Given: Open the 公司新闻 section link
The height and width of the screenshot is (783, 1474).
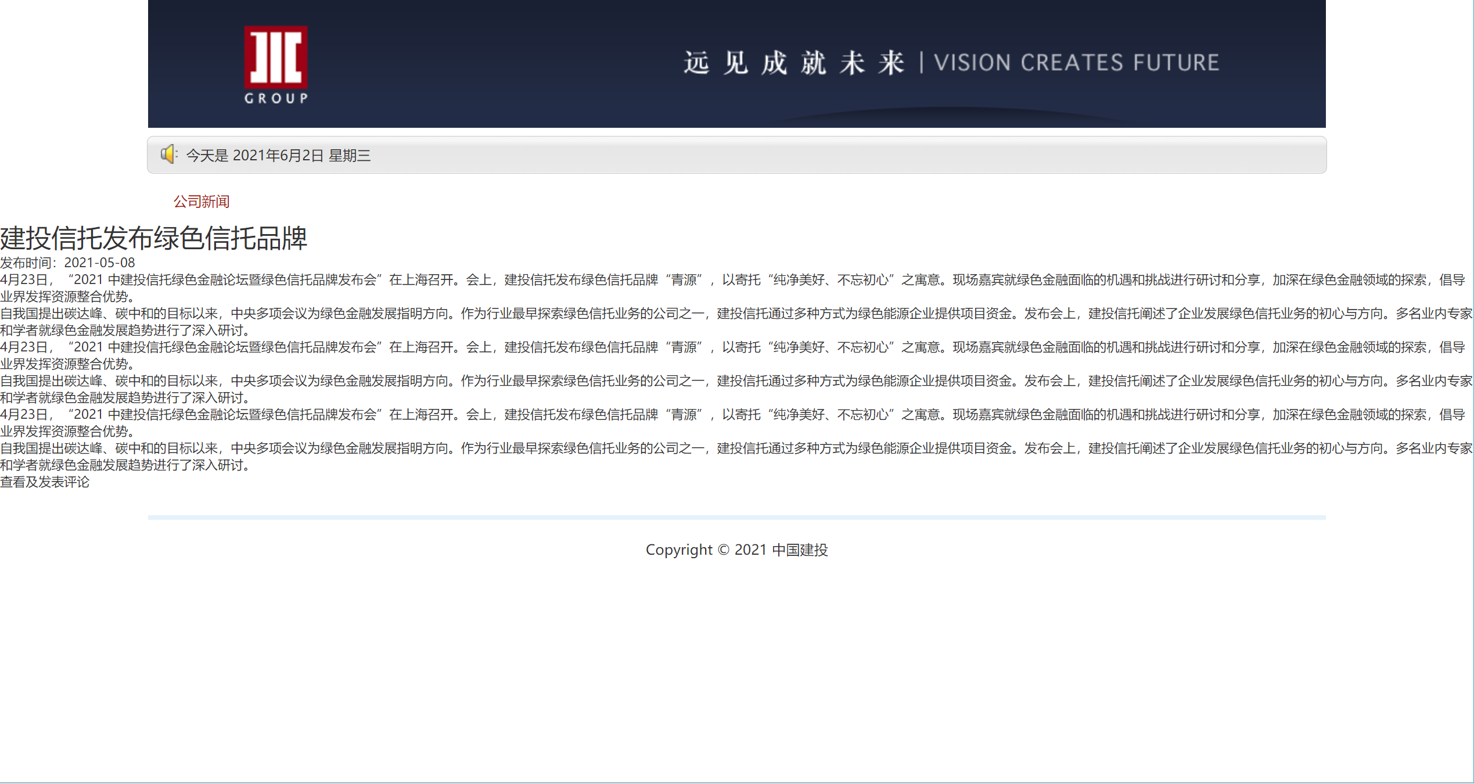Looking at the screenshot, I should click(x=202, y=202).
